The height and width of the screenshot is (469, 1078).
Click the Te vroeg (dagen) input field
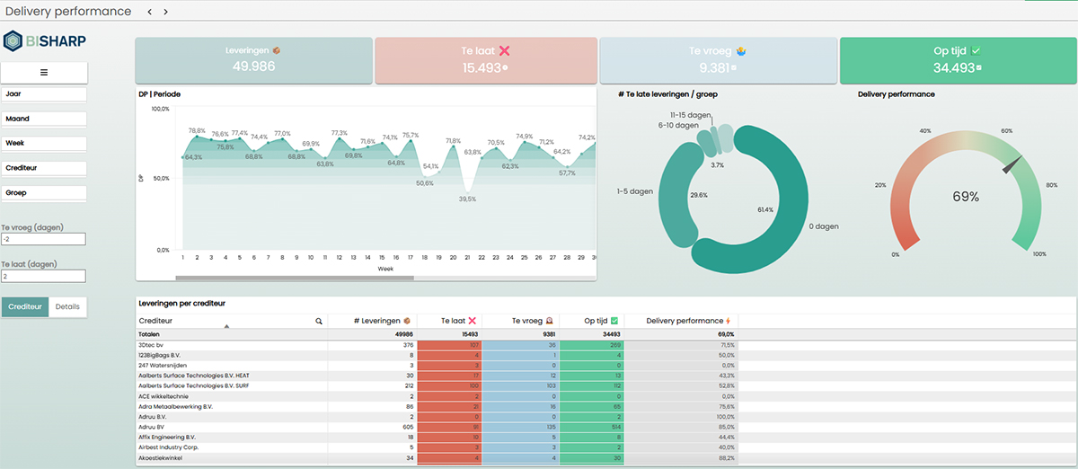(43, 239)
